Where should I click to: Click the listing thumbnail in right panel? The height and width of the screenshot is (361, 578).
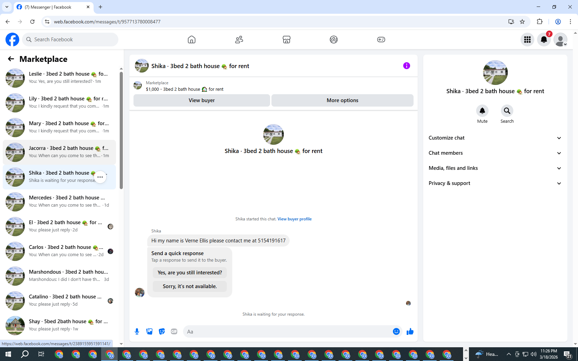495,73
